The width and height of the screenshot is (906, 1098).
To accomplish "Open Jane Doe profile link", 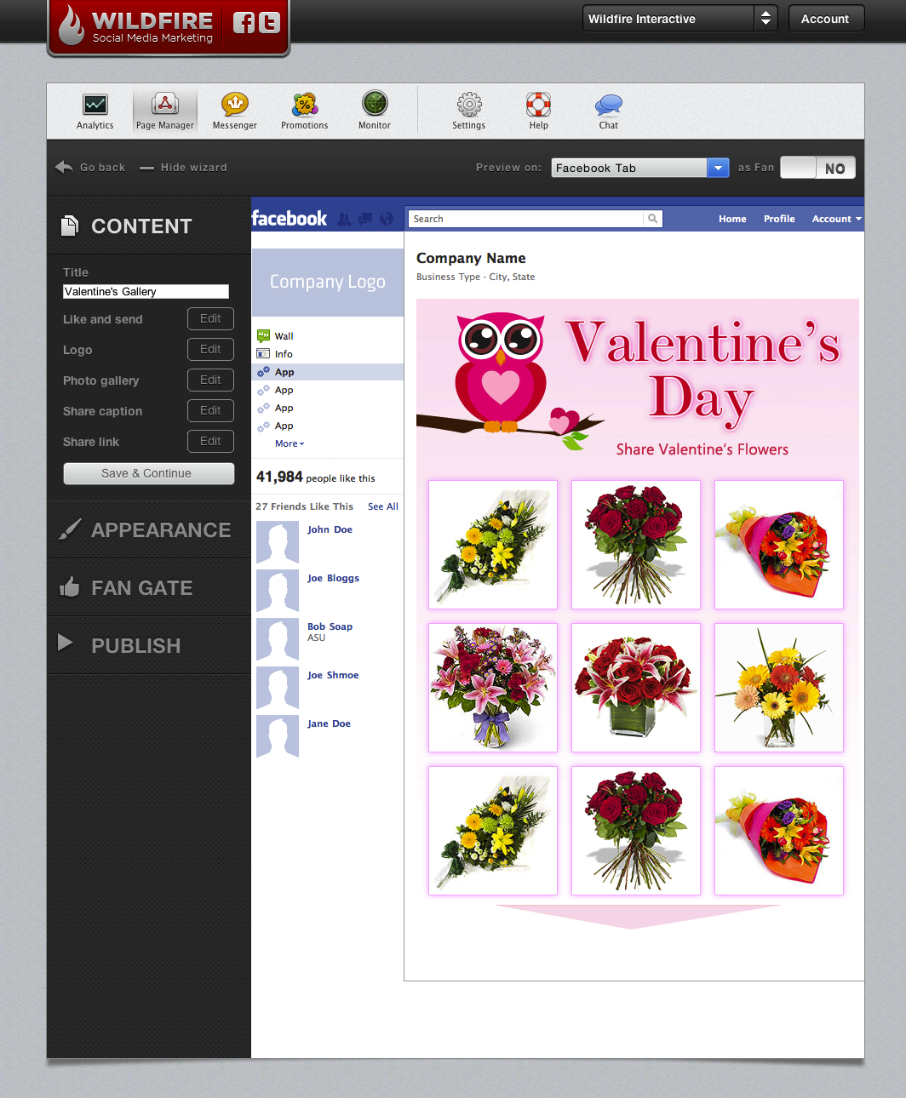I will 329,723.
